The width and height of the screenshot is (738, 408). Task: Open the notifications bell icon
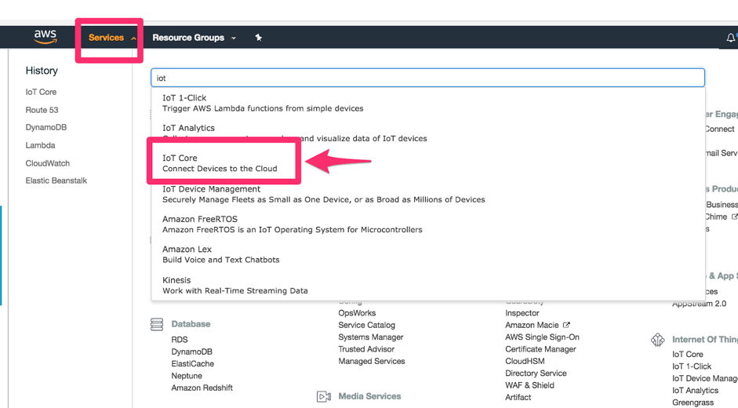730,38
